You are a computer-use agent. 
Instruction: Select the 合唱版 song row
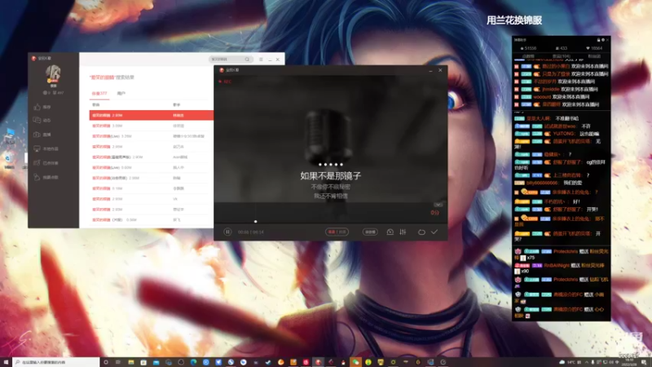152,178
